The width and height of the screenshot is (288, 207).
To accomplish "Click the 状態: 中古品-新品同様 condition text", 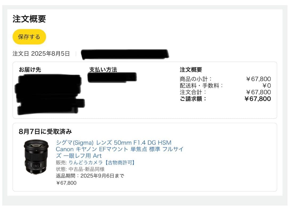I will click(x=80, y=169).
